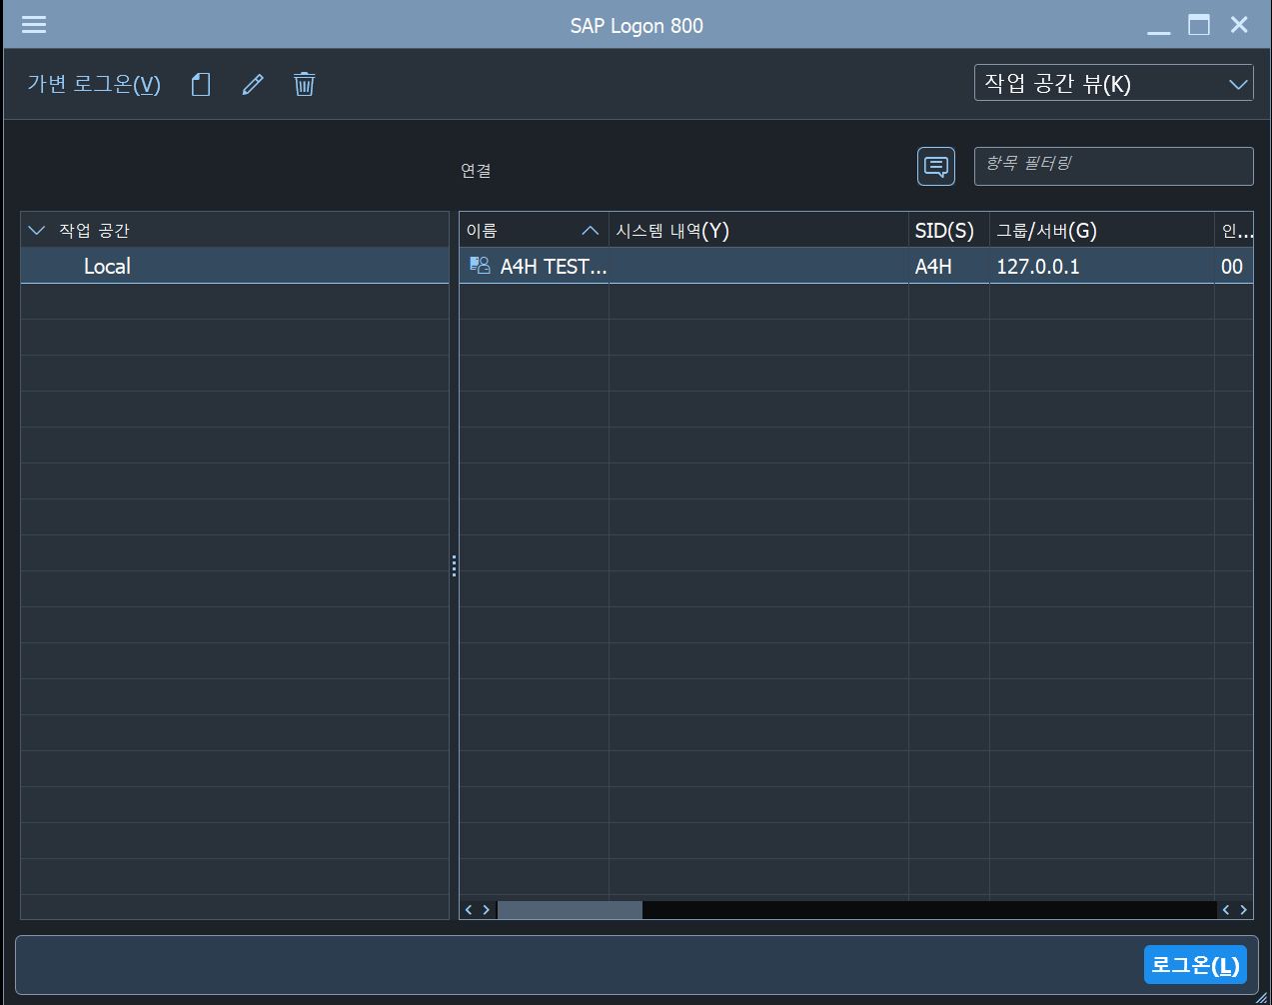
Task: Focus the 항목 필터링 filter field
Action: point(1113,166)
